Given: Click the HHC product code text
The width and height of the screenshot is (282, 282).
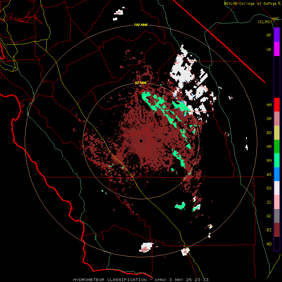Looking at the screenshot, I should coord(275,19).
